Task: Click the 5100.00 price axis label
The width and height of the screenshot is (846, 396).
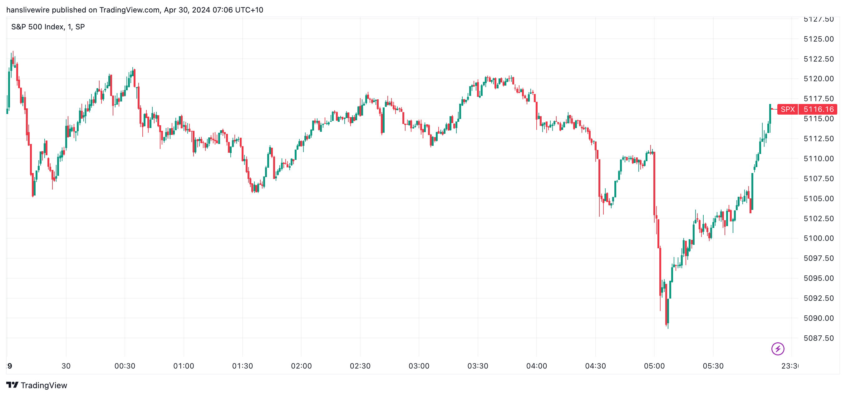Action: pos(819,238)
